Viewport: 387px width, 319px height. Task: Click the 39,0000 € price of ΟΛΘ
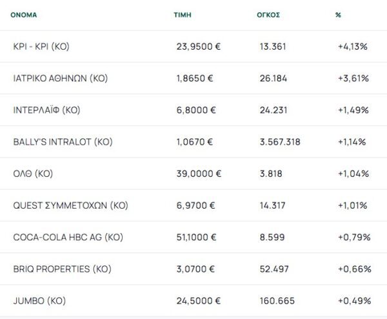coord(199,174)
